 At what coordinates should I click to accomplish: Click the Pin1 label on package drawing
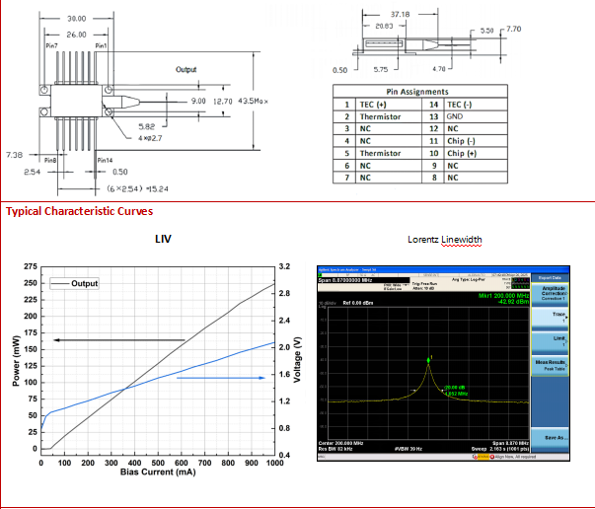pyautogui.click(x=101, y=46)
